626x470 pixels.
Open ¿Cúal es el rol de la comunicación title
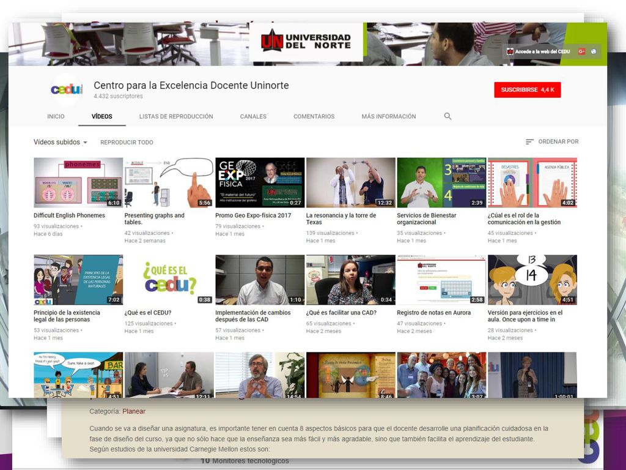click(x=524, y=218)
